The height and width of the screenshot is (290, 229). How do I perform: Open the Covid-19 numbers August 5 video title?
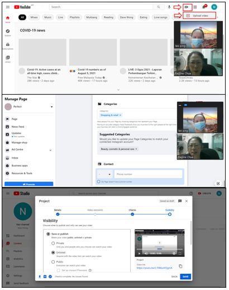[x=92, y=71]
